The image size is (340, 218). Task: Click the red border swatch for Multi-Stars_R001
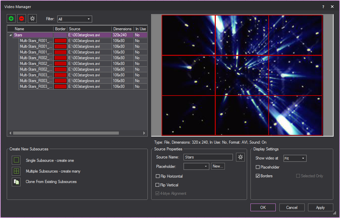[x=60, y=40]
